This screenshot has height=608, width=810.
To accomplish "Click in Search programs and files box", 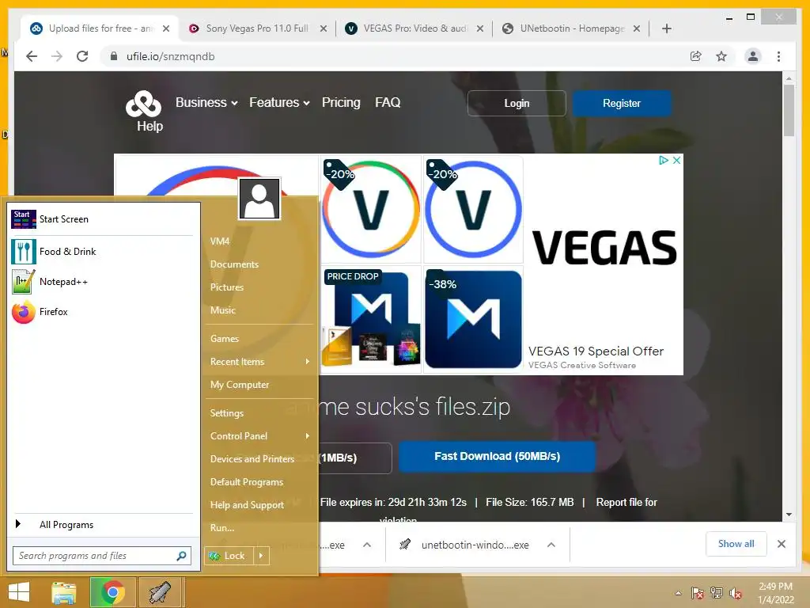I will pyautogui.click(x=96, y=556).
